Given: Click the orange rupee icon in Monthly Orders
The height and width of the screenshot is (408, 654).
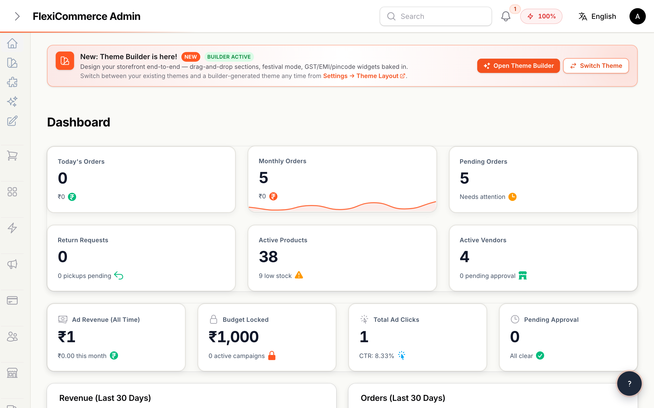Looking at the screenshot, I should [x=273, y=196].
